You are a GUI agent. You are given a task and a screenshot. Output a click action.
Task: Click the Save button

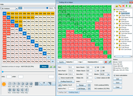(x=118, y=83)
